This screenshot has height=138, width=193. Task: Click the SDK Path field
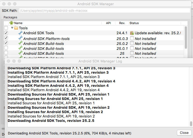pyautogui.click(x=105, y=11)
